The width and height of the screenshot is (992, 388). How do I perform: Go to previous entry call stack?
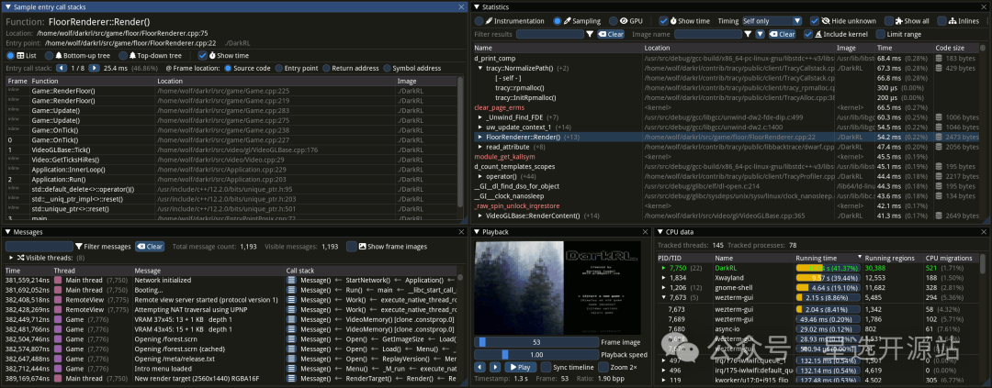point(60,68)
